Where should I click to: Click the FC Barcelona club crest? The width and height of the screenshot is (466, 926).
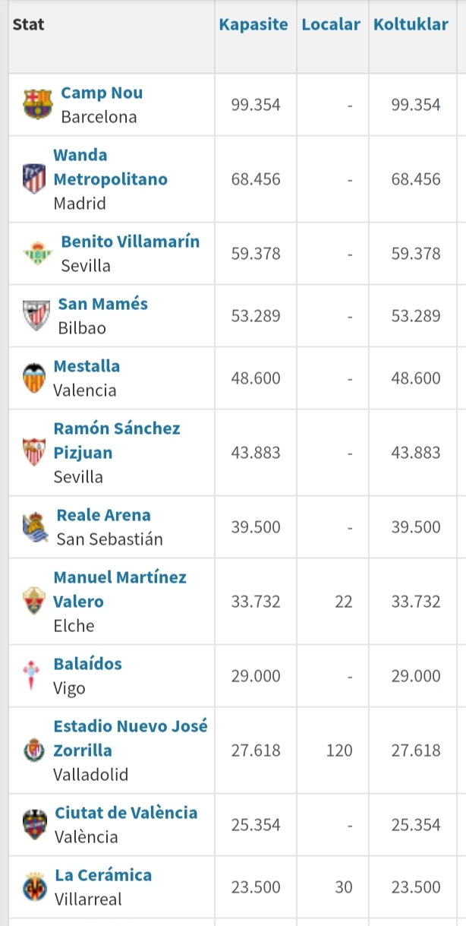point(38,105)
